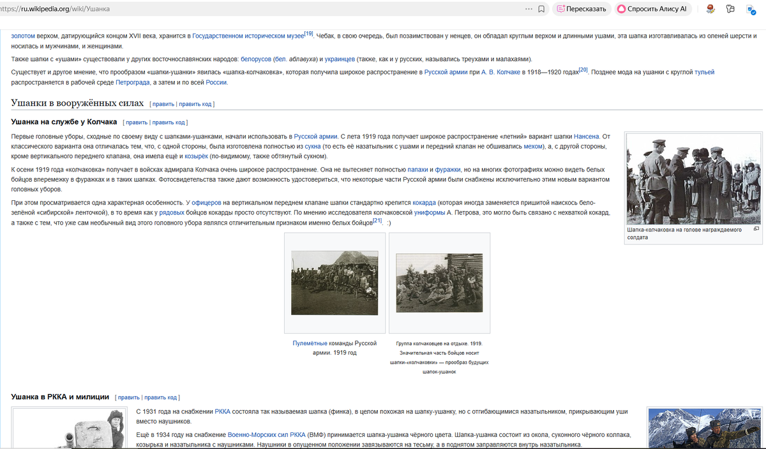The width and height of the screenshot is (766, 449).
Task: Follow the офицеров link
Action: [206, 203]
